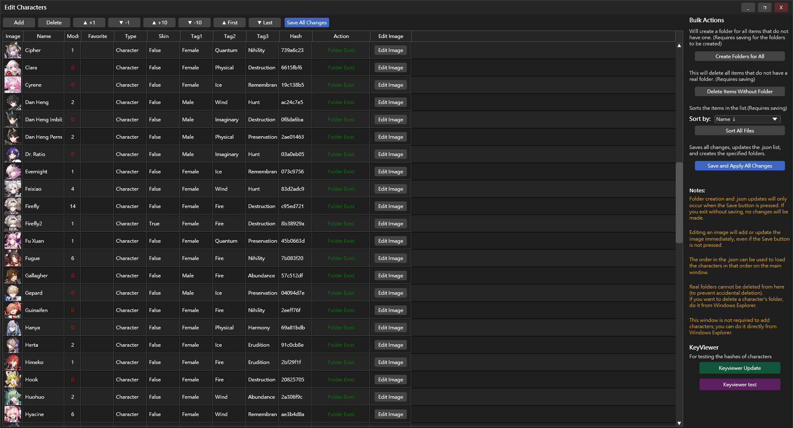Move item to Last position
793x428 pixels.
click(x=265, y=23)
